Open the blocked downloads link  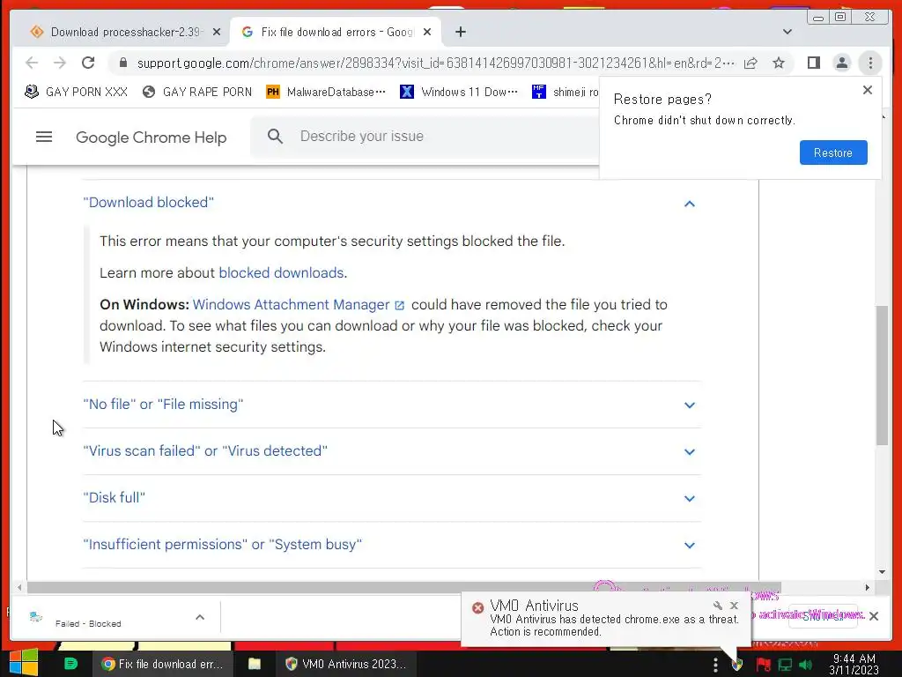point(281,272)
